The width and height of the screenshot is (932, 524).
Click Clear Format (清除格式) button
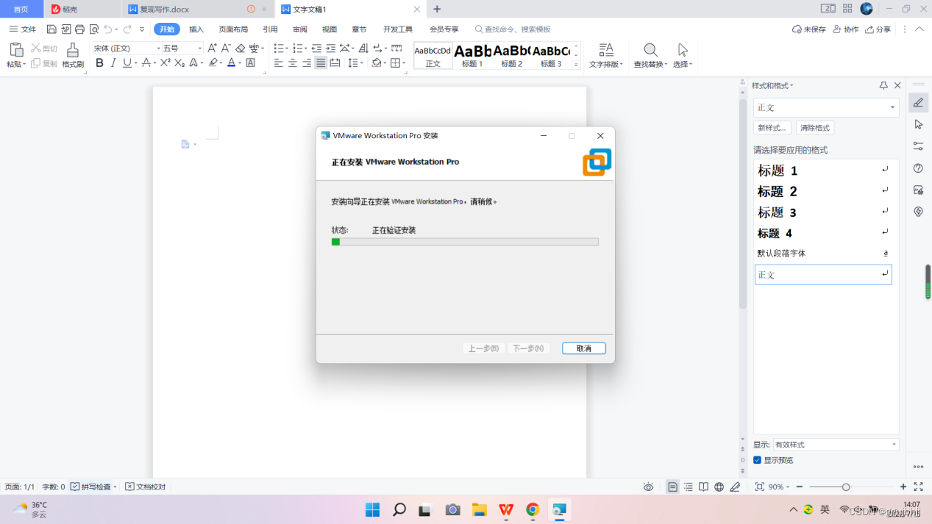pyautogui.click(x=814, y=128)
